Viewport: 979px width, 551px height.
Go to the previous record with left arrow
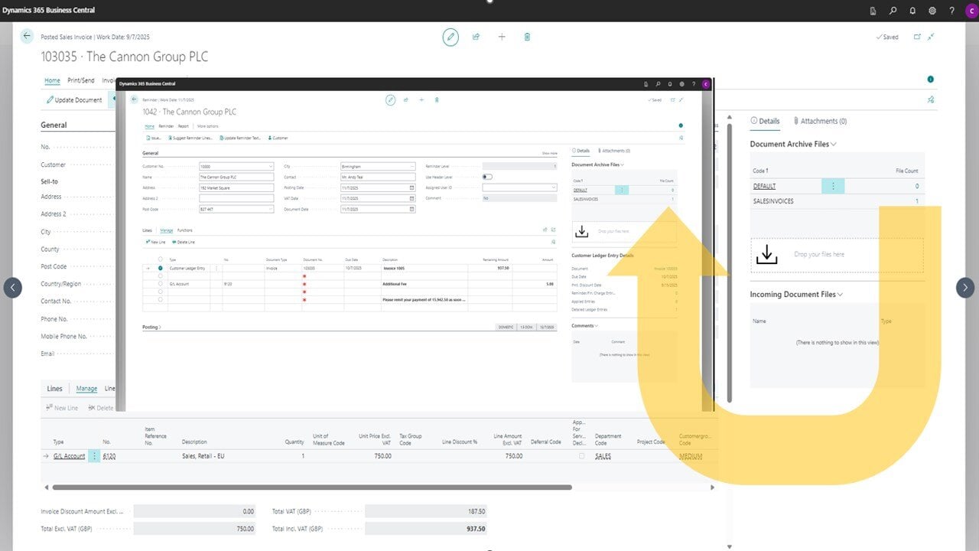pyautogui.click(x=13, y=288)
